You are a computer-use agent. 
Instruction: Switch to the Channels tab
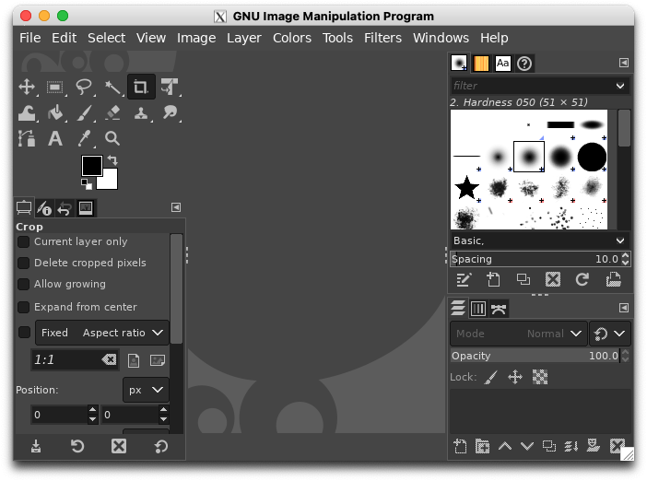coord(478,309)
